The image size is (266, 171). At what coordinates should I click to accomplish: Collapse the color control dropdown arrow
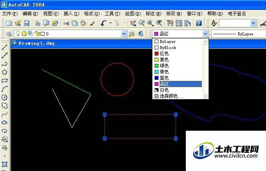(205, 34)
